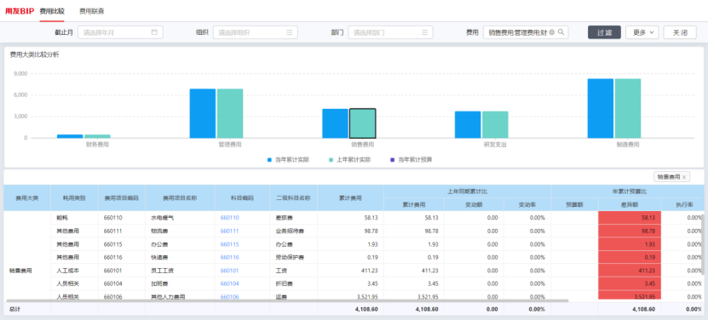The height and width of the screenshot is (320, 708).
Task: Open the 组织 selection field
Action: coord(256,32)
